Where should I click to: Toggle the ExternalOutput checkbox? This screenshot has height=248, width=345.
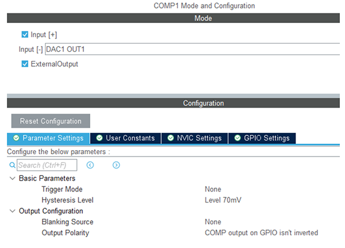point(25,64)
